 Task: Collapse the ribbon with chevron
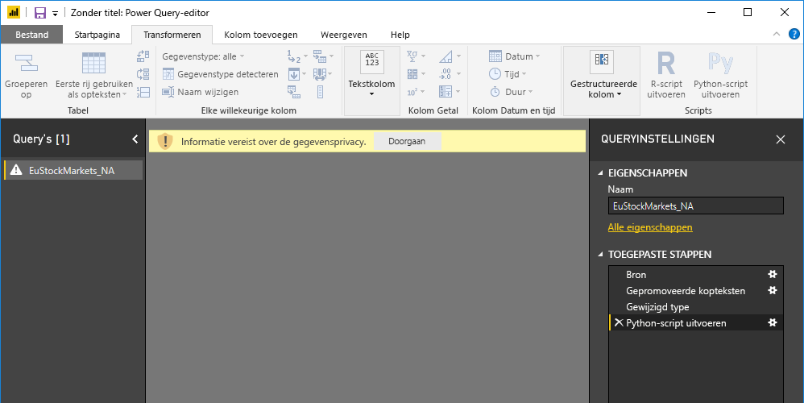click(777, 35)
